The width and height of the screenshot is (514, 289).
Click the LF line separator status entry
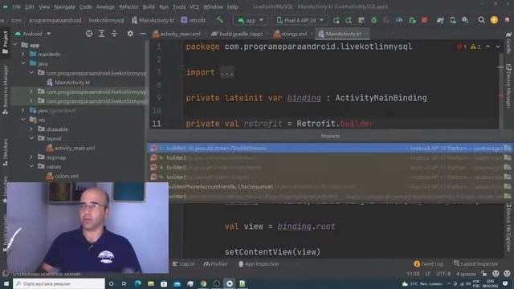point(428,273)
